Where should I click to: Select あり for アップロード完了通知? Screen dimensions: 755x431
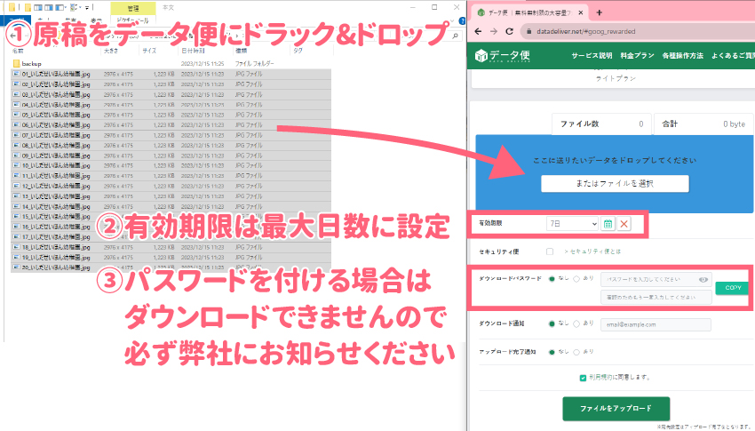576,352
